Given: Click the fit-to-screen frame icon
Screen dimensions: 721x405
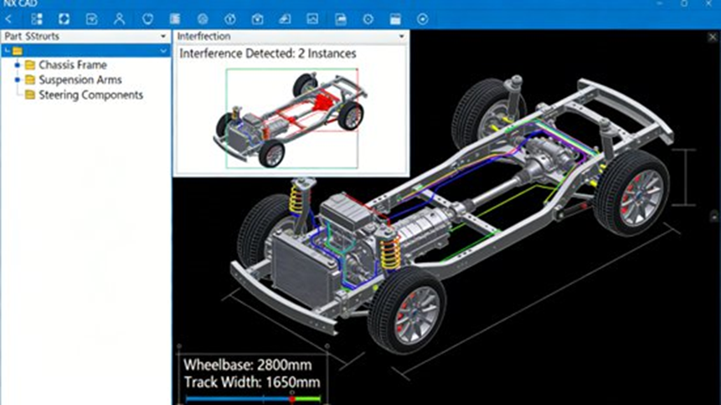Looking at the screenshot, I should 64,18.
